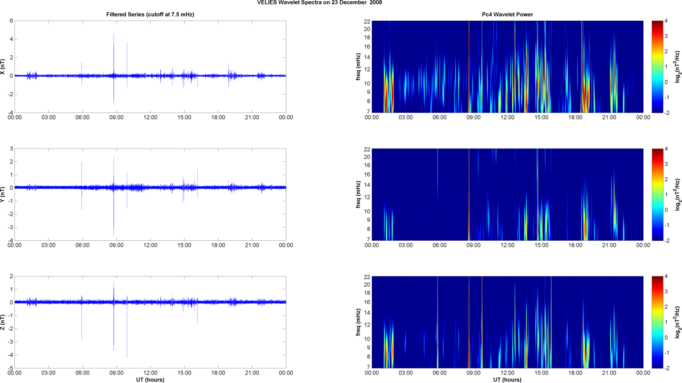Click UT (hours) label under Z series plot
This screenshot has height=383, width=682.
pyautogui.click(x=150, y=380)
